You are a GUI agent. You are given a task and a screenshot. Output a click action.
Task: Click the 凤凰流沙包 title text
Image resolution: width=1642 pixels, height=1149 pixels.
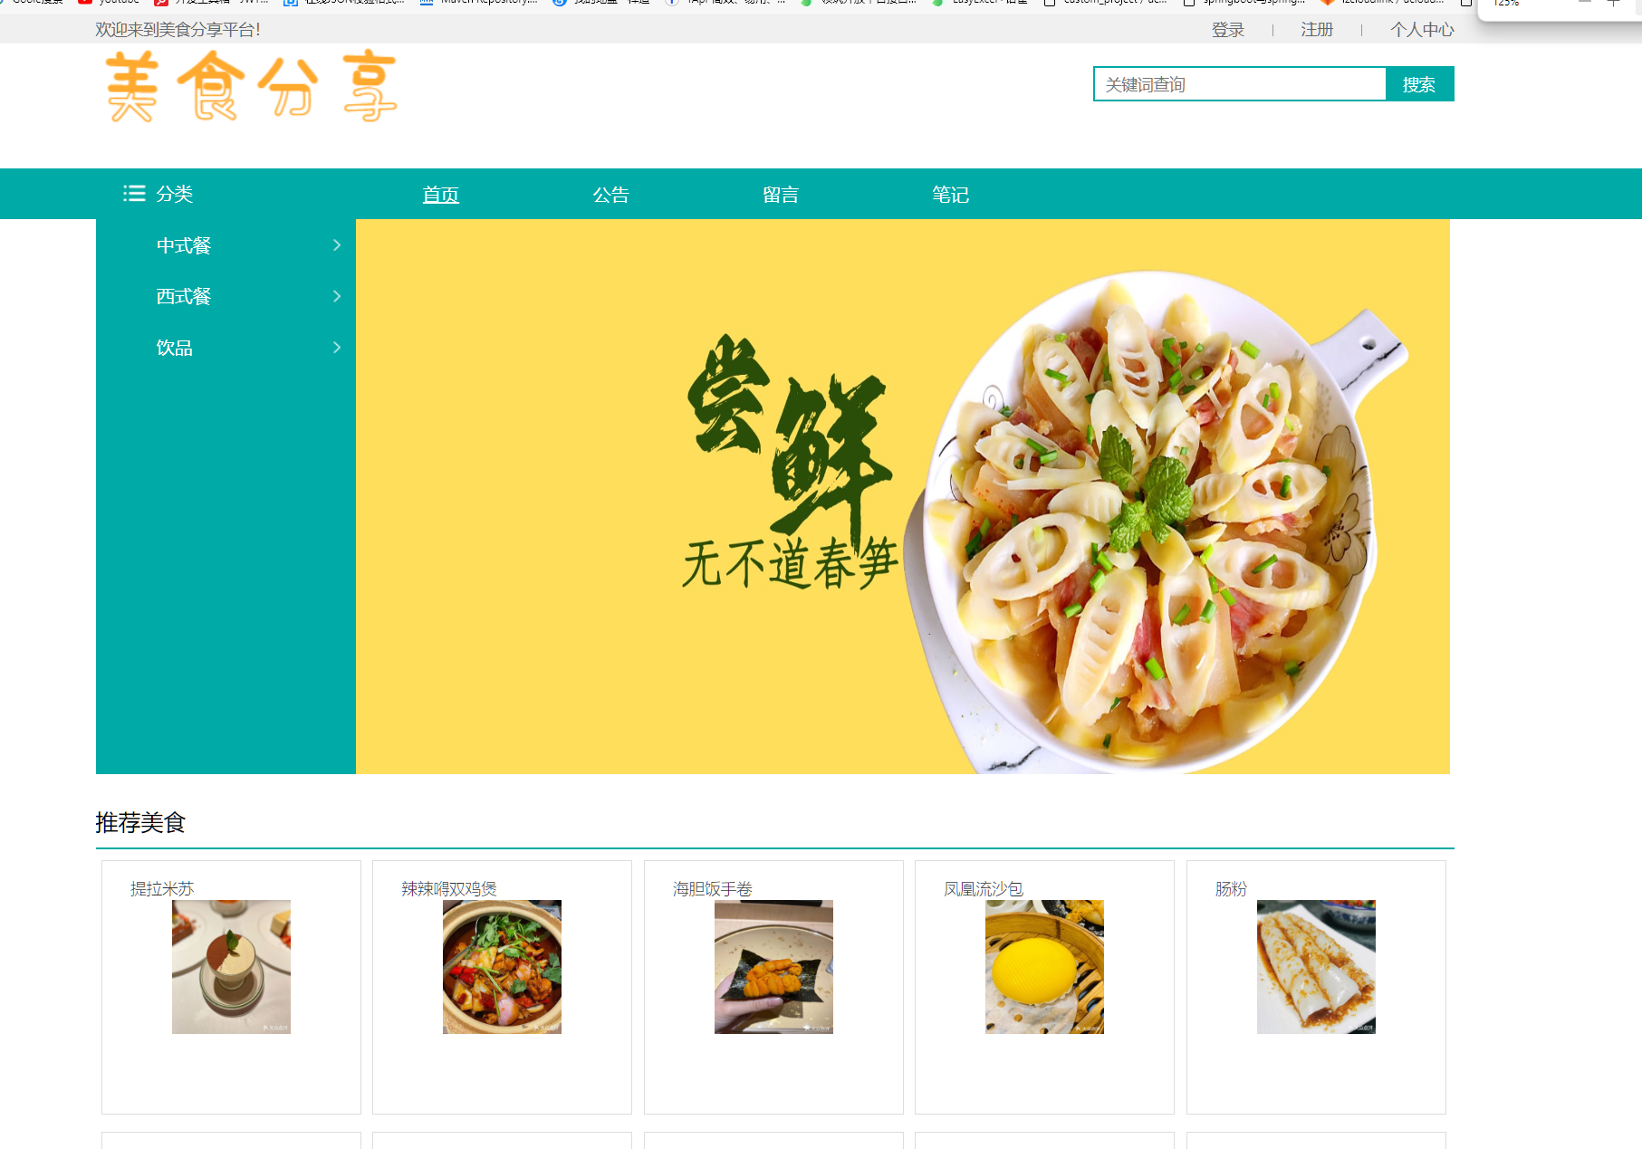point(984,889)
